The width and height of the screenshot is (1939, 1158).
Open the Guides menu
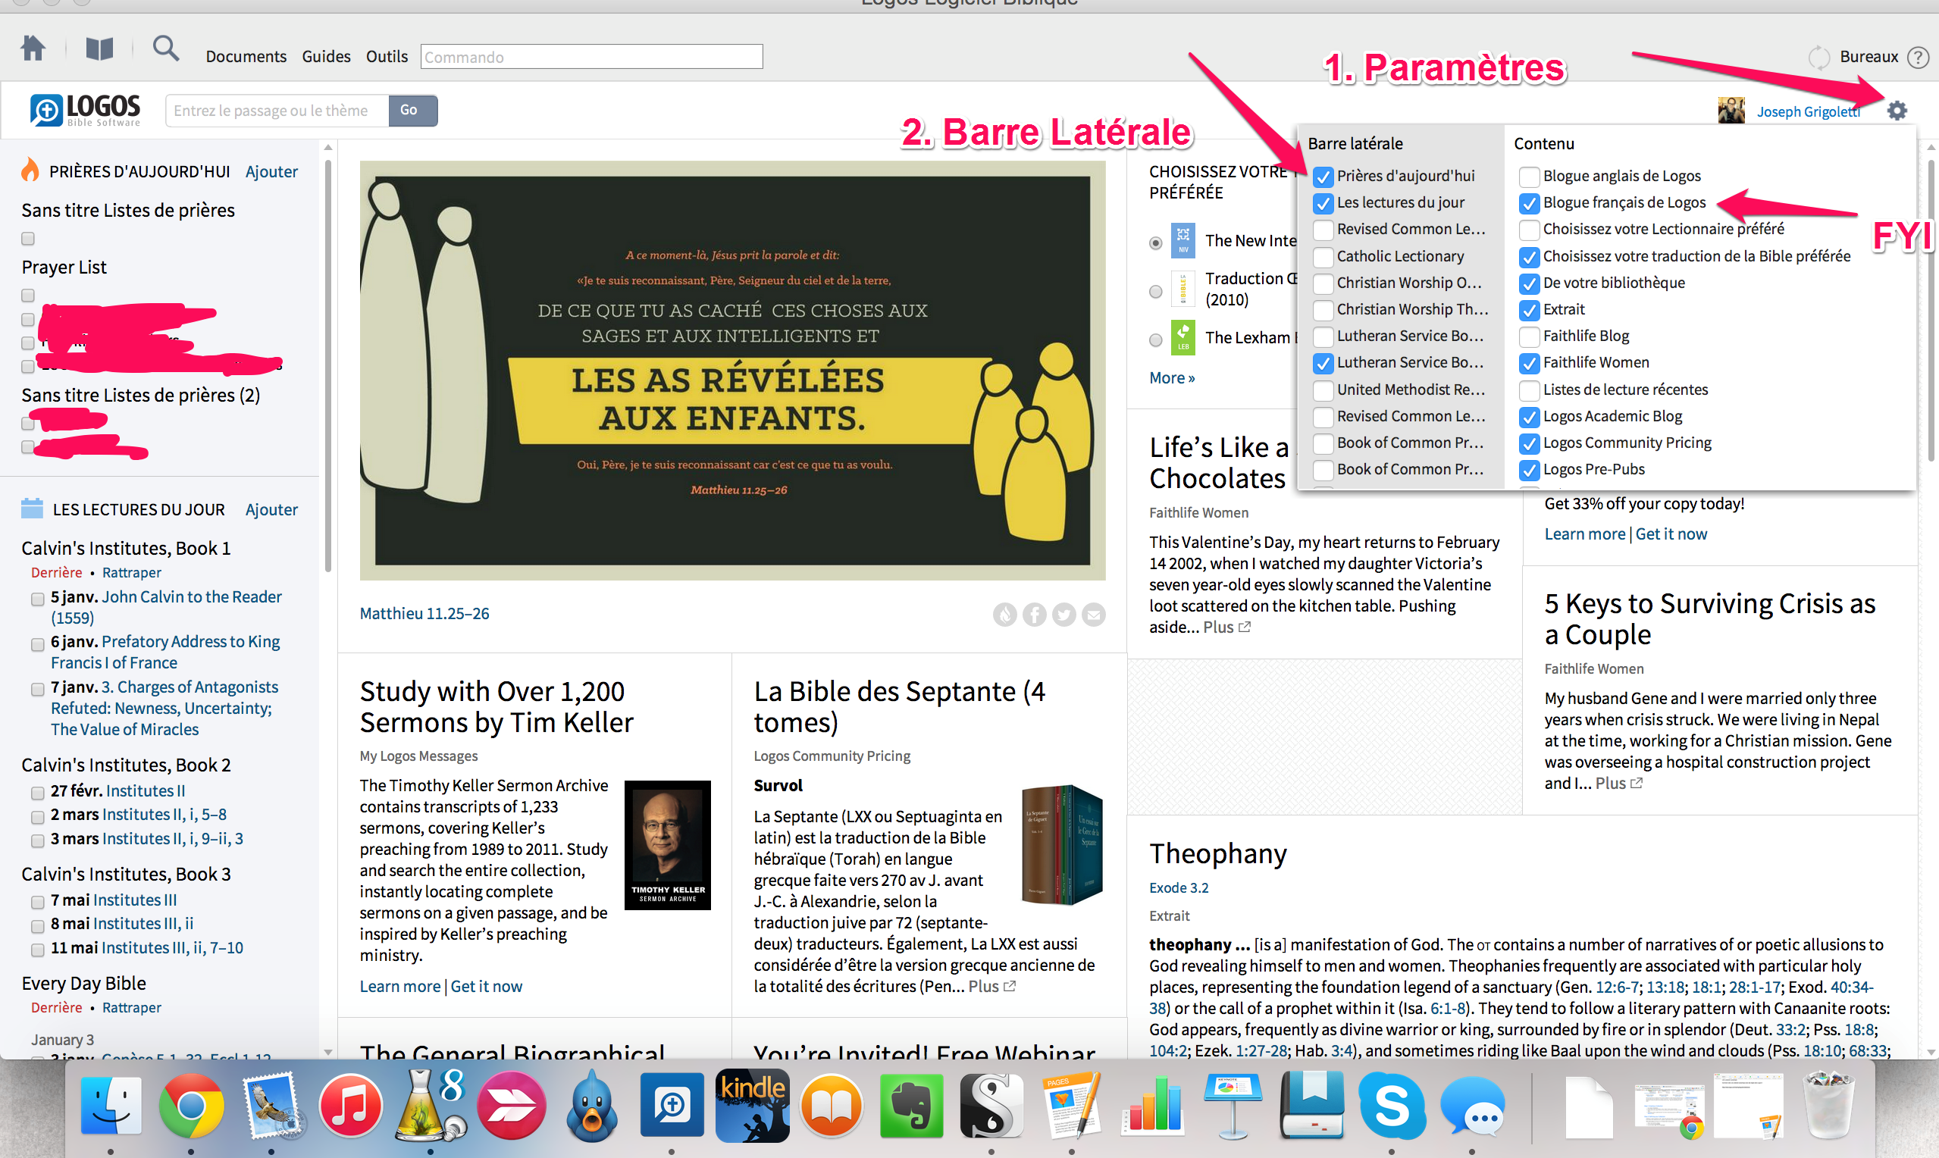326,57
